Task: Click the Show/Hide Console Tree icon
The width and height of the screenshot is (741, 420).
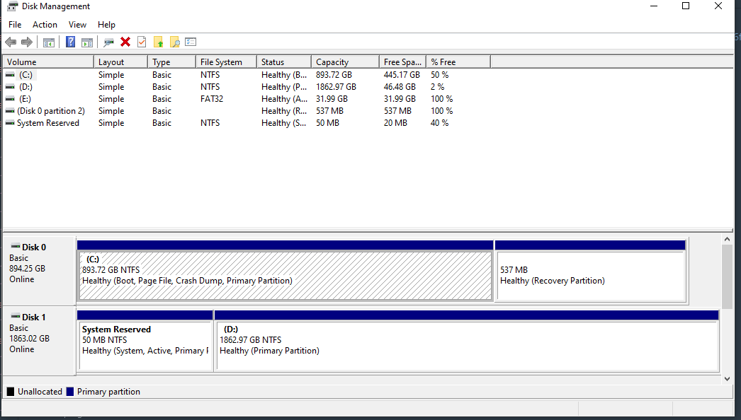Action: click(49, 42)
